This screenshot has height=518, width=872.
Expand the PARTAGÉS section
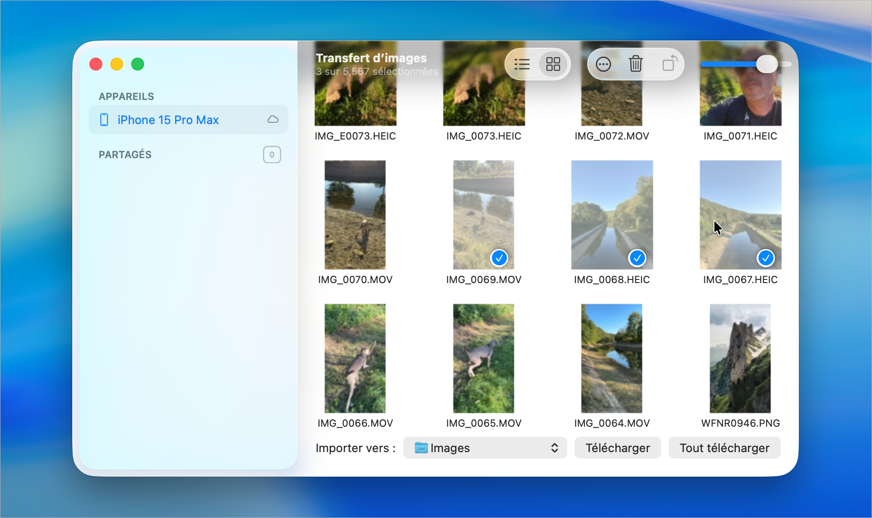(125, 154)
